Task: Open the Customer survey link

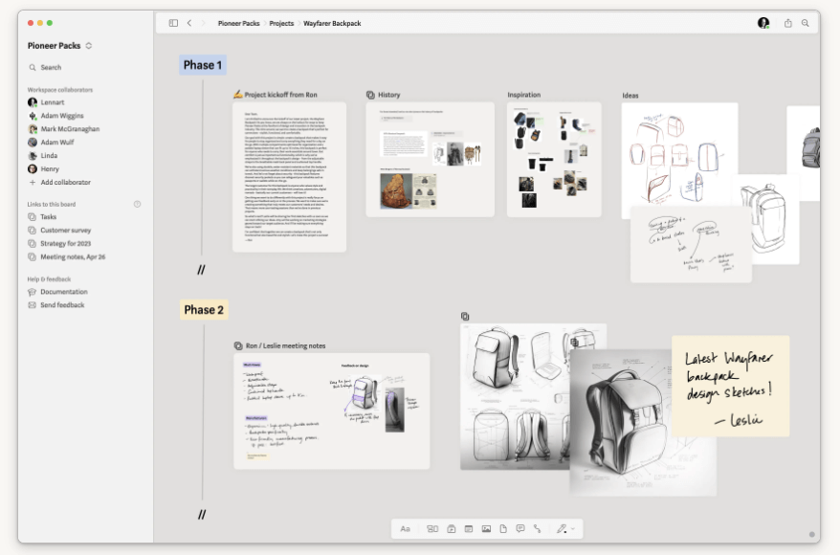Action: click(x=59, y=231)
